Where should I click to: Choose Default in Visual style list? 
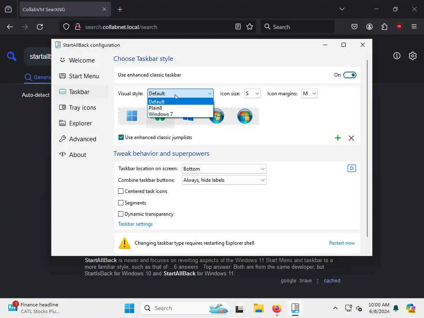(181, 102)
